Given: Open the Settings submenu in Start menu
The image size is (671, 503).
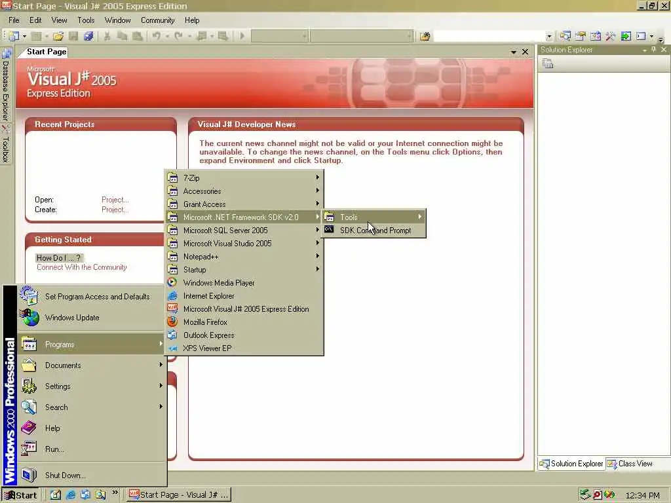Looking at the screenshot, I should pyautogui.click(x=91, y=386).
